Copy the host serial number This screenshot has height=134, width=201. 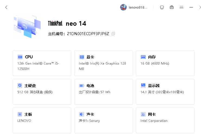113,34
